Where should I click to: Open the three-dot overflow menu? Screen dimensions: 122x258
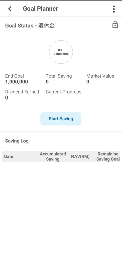[x=114, y=9]
